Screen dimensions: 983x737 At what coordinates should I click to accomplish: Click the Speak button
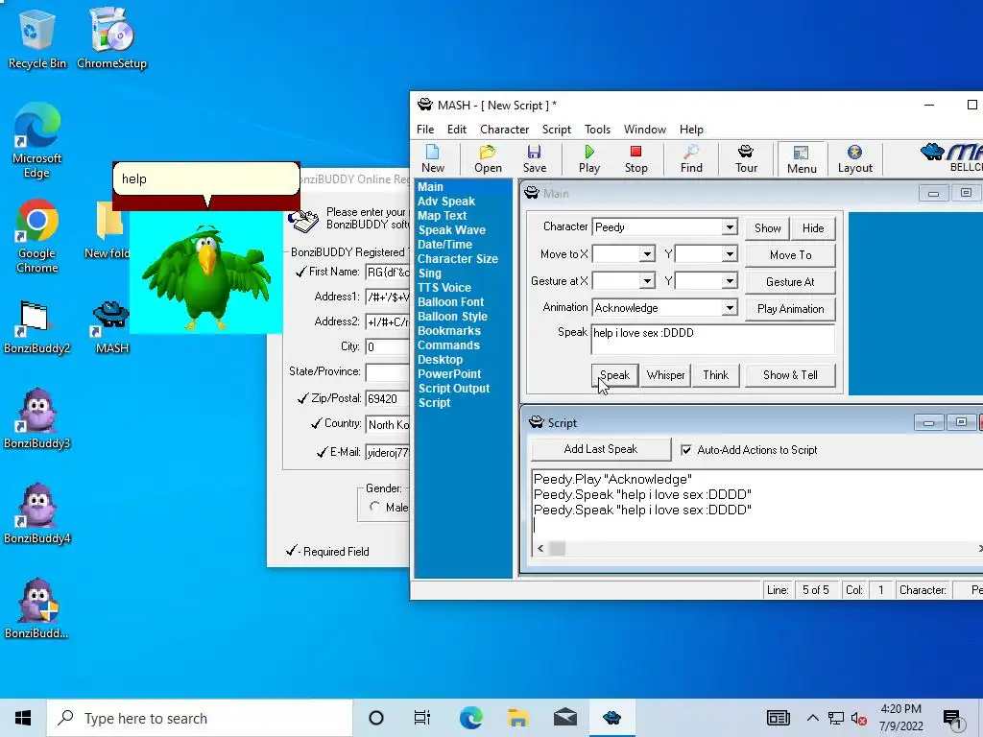614,375
